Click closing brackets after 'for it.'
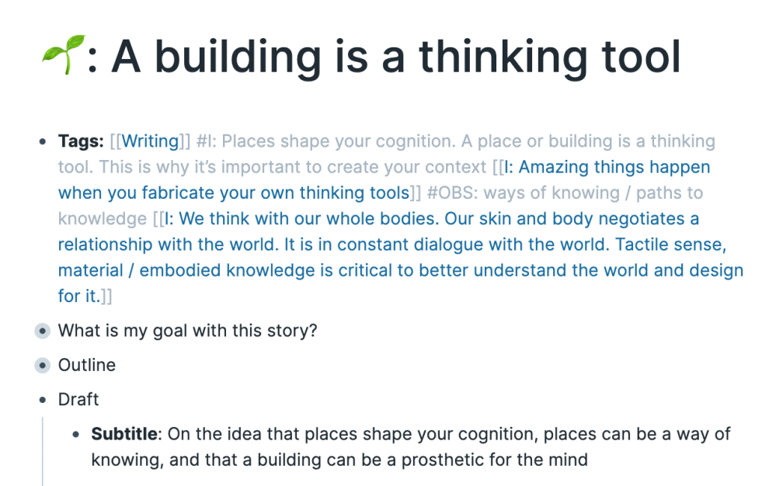The image size is (776, 486). 107,296
